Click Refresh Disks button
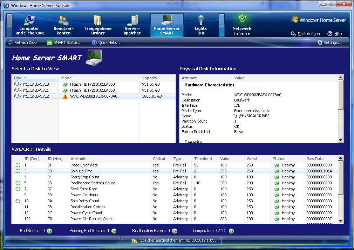 (23, 42)
